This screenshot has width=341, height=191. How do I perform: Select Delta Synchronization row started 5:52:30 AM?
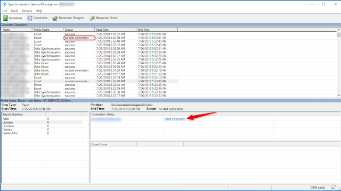[89, 49]
